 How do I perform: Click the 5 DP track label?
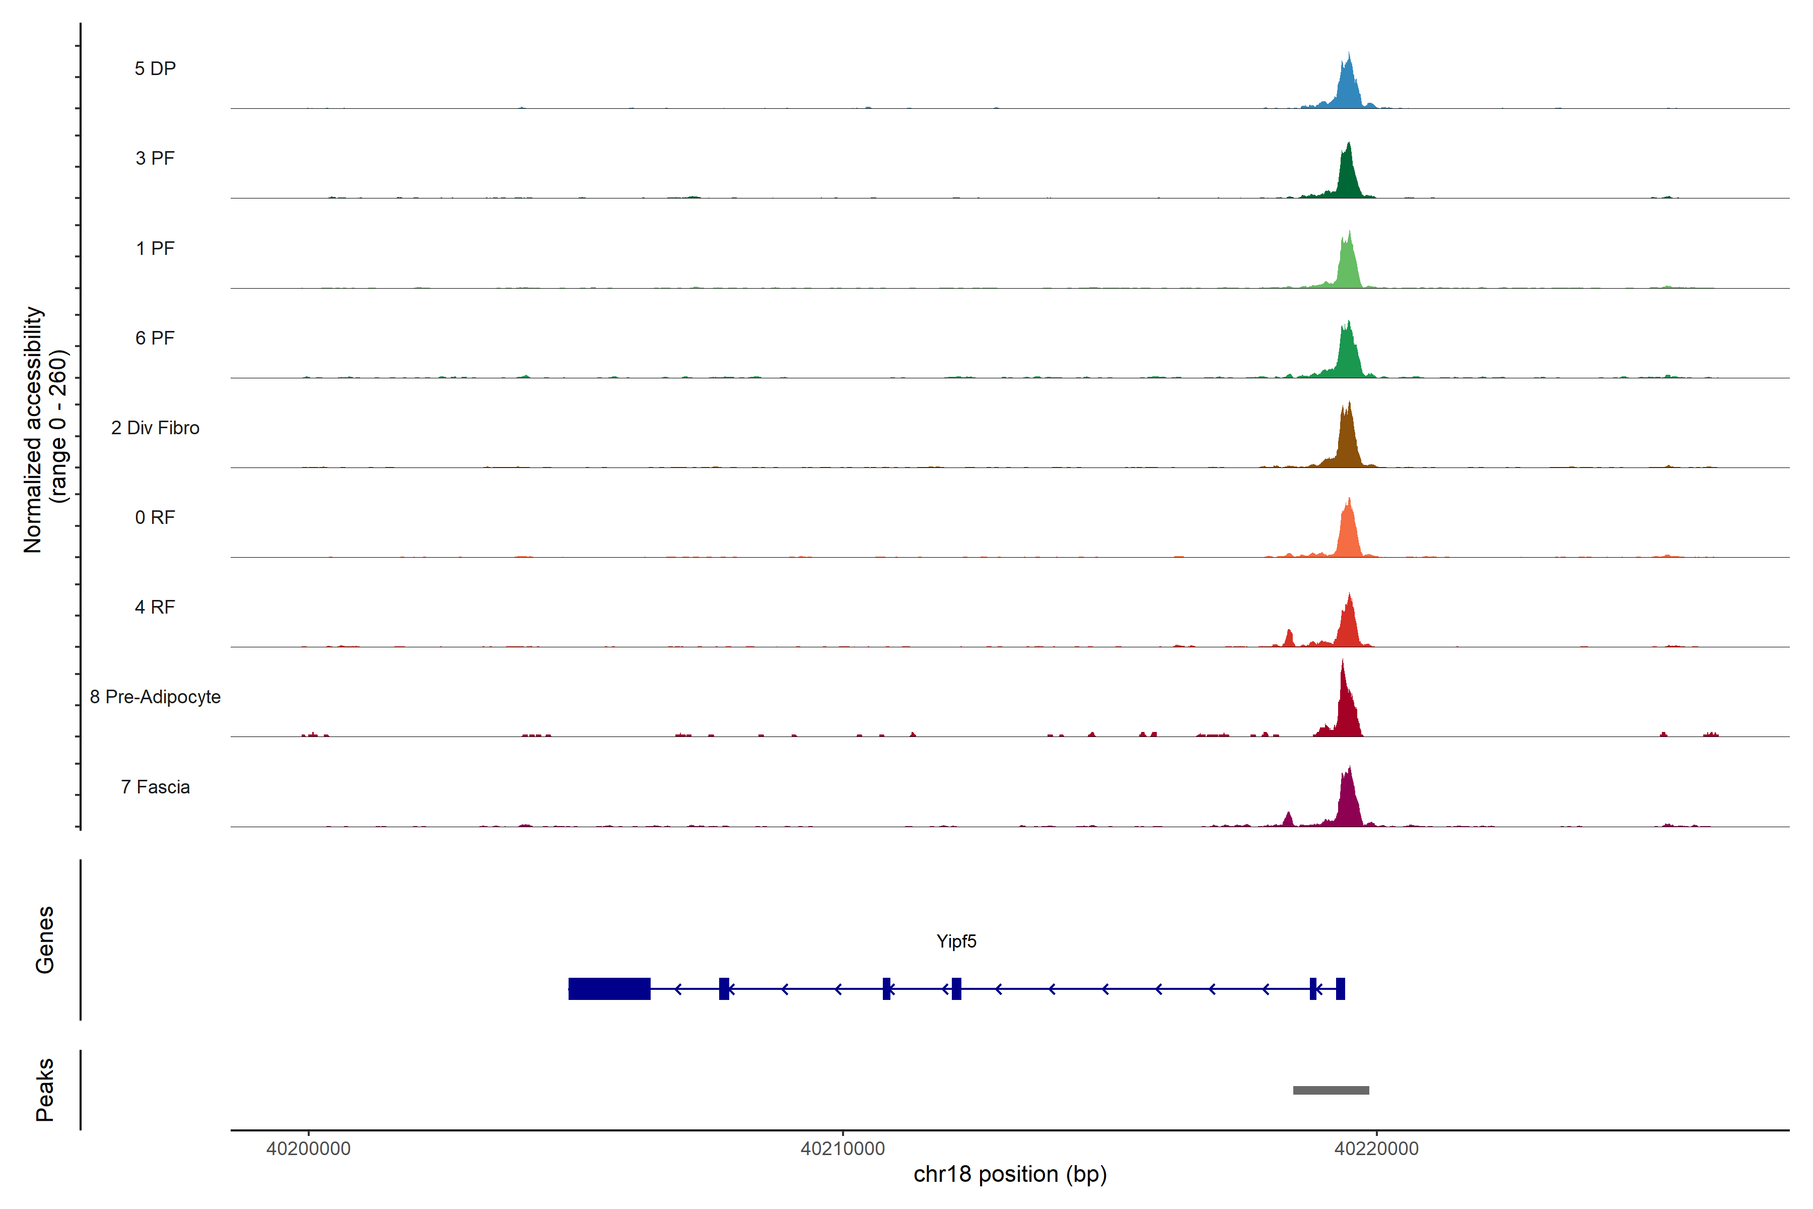[x=155, y=69]
